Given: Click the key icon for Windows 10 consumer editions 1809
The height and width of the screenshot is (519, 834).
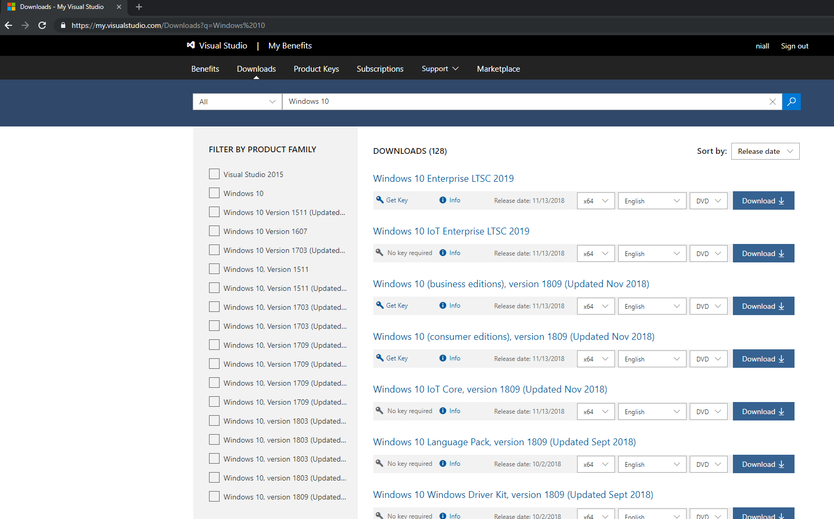Looking at the screenshot, I should coord(380,358).
